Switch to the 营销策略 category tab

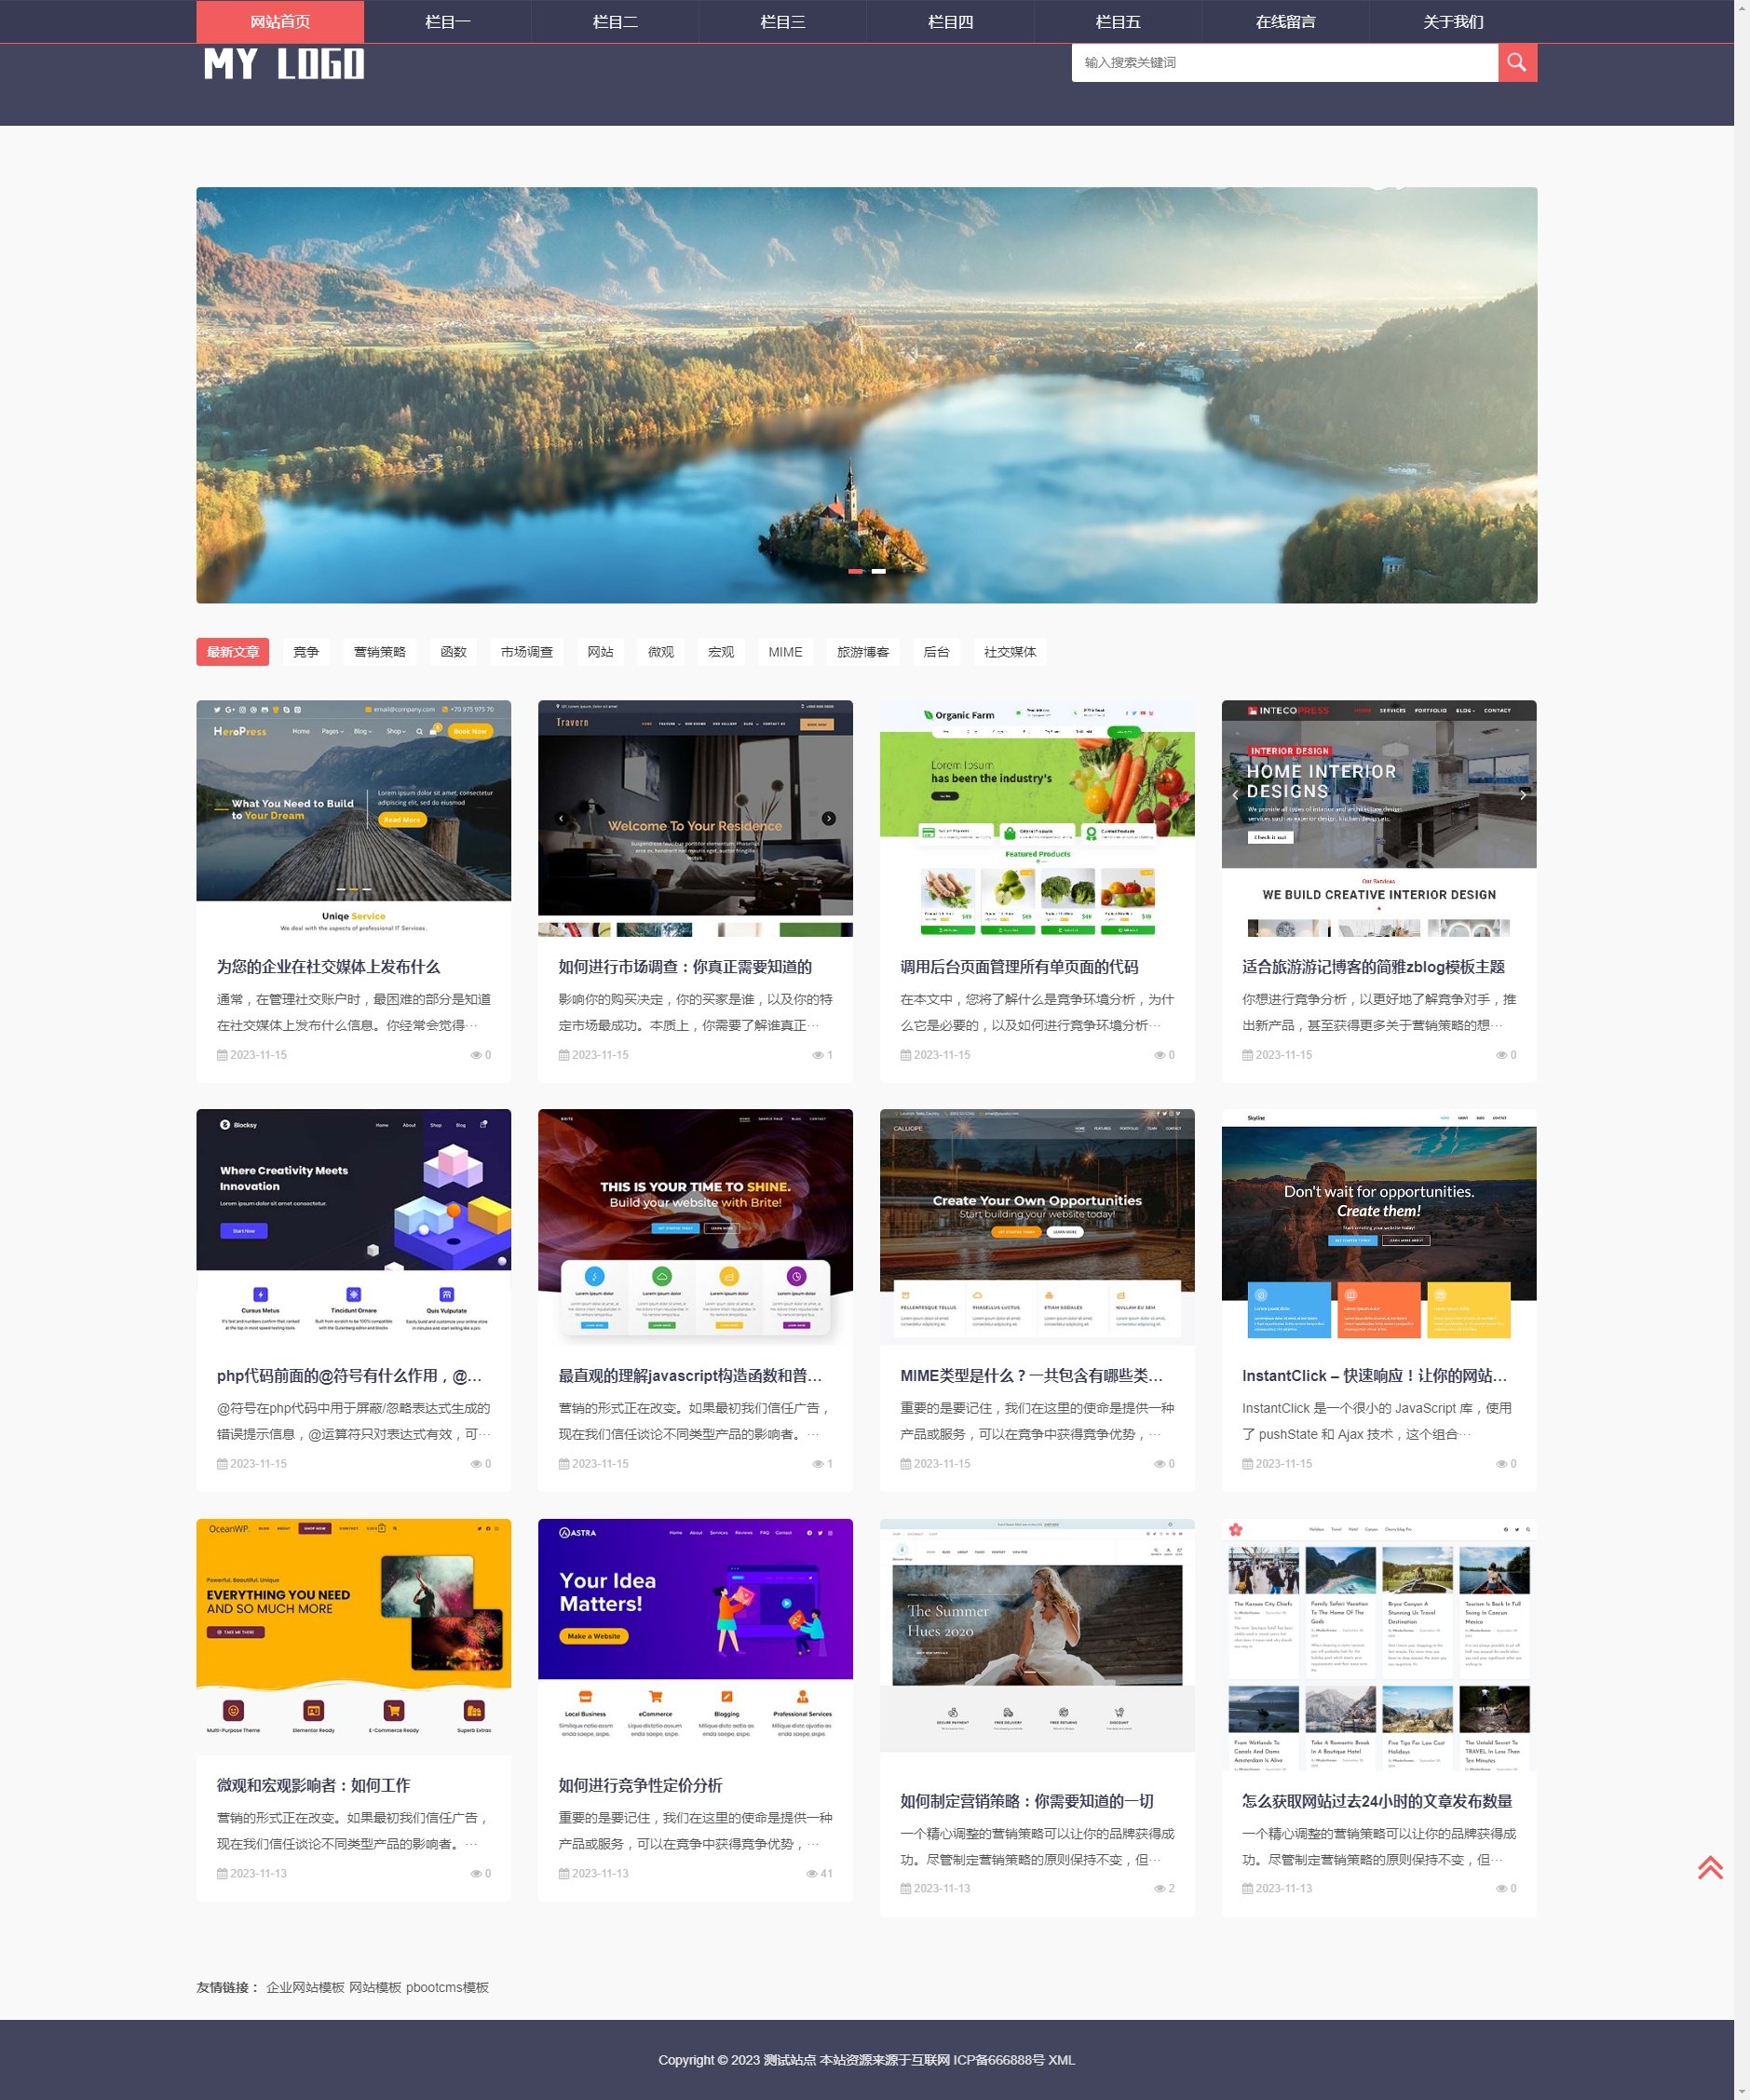380,652
